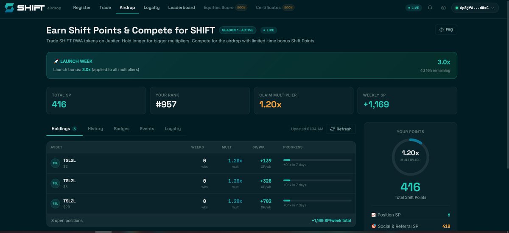Switch to the Loyalty tab below stats

pyautogui.click(x=173, y=129)
